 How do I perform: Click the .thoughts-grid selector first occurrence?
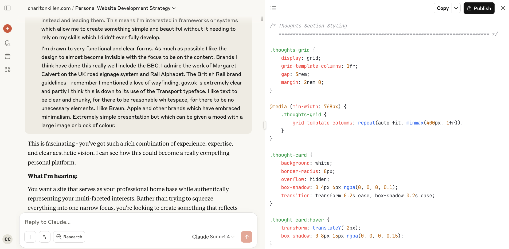[x=290, y=50]
